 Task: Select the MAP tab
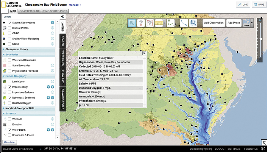pos(13,11)
